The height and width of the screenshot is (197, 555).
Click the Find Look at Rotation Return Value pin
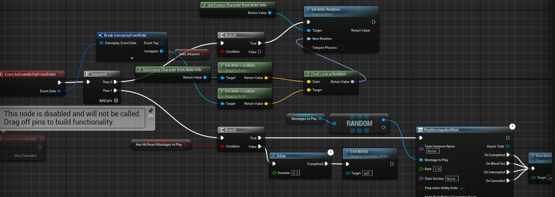352,82
